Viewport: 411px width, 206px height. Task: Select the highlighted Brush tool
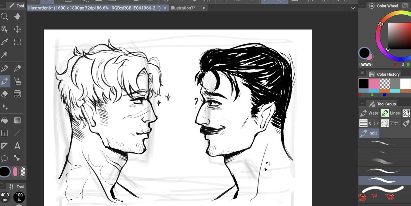pos(4,81)
